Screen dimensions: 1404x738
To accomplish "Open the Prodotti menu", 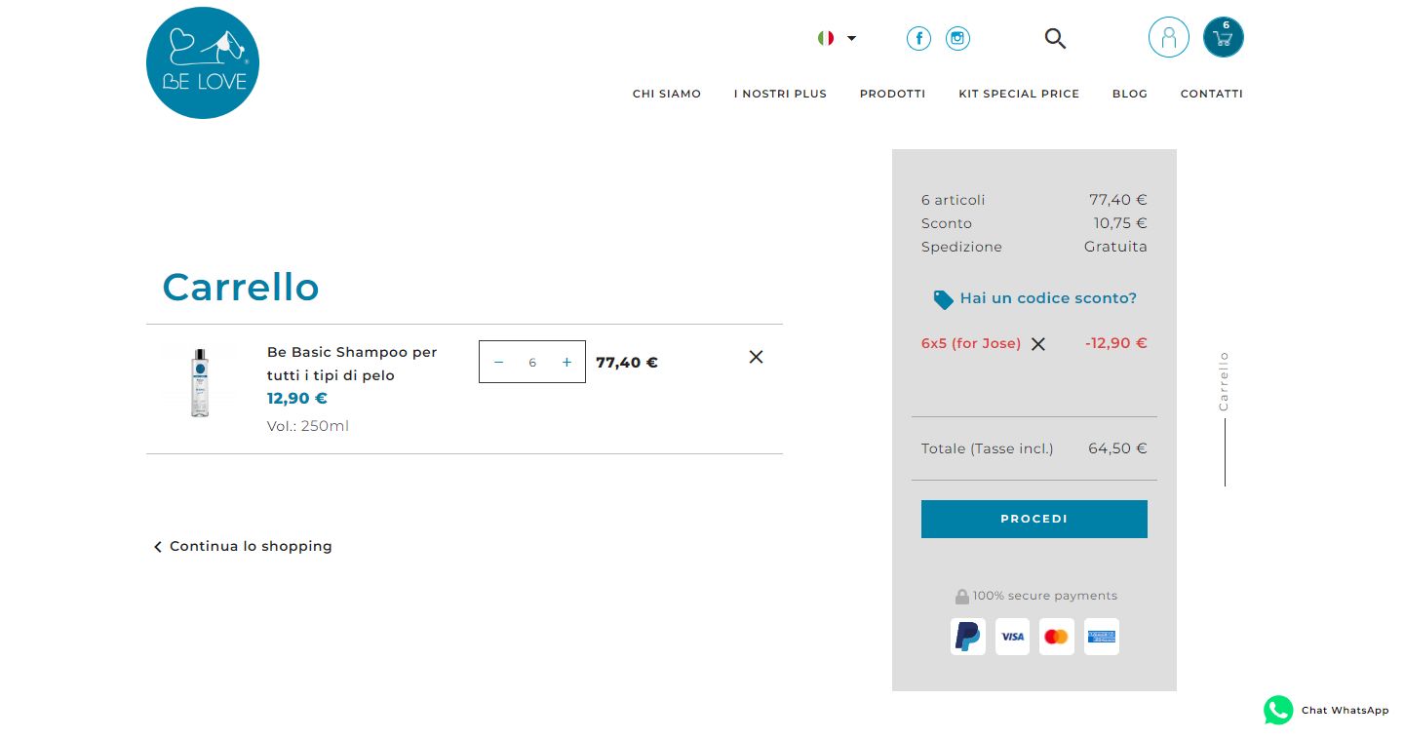I will pos(892,94).
